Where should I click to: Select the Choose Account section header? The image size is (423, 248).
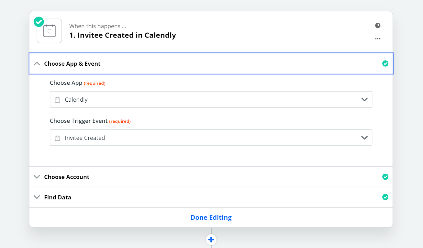211,177
